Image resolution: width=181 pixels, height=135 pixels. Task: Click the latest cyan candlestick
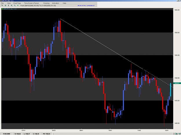click(x=171, y=90)
